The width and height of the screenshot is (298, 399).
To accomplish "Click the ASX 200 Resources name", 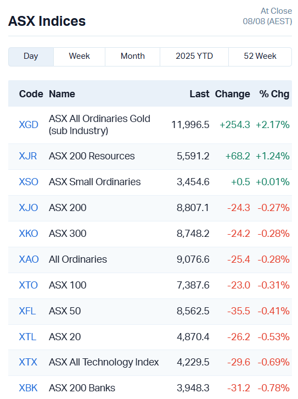I will (92, 156).
